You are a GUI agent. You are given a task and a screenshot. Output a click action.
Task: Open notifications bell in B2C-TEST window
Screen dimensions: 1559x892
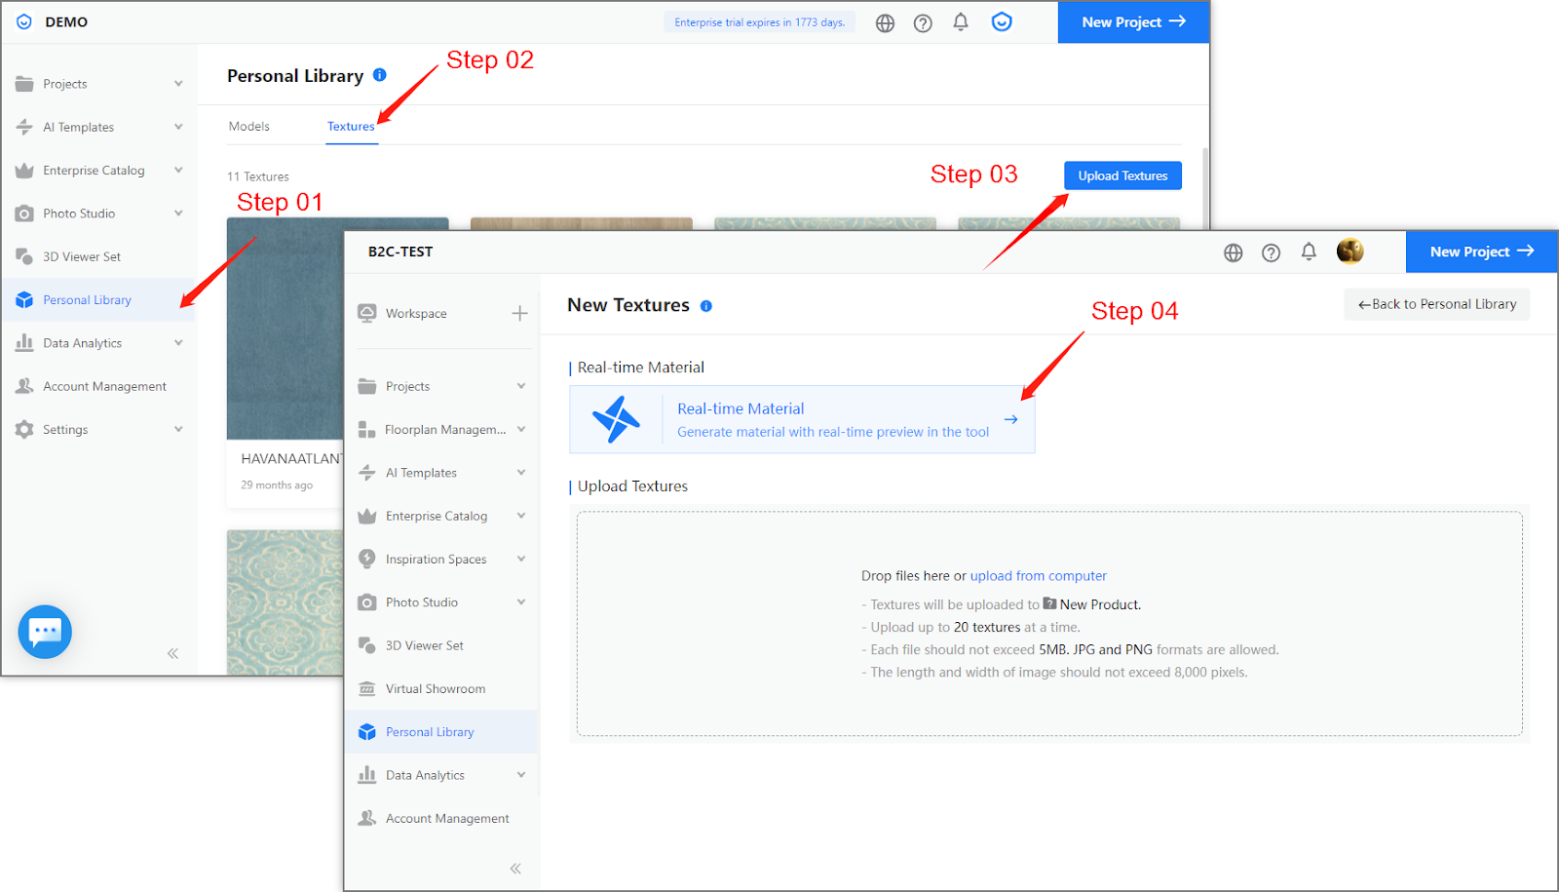click(x=1309, y=252)
